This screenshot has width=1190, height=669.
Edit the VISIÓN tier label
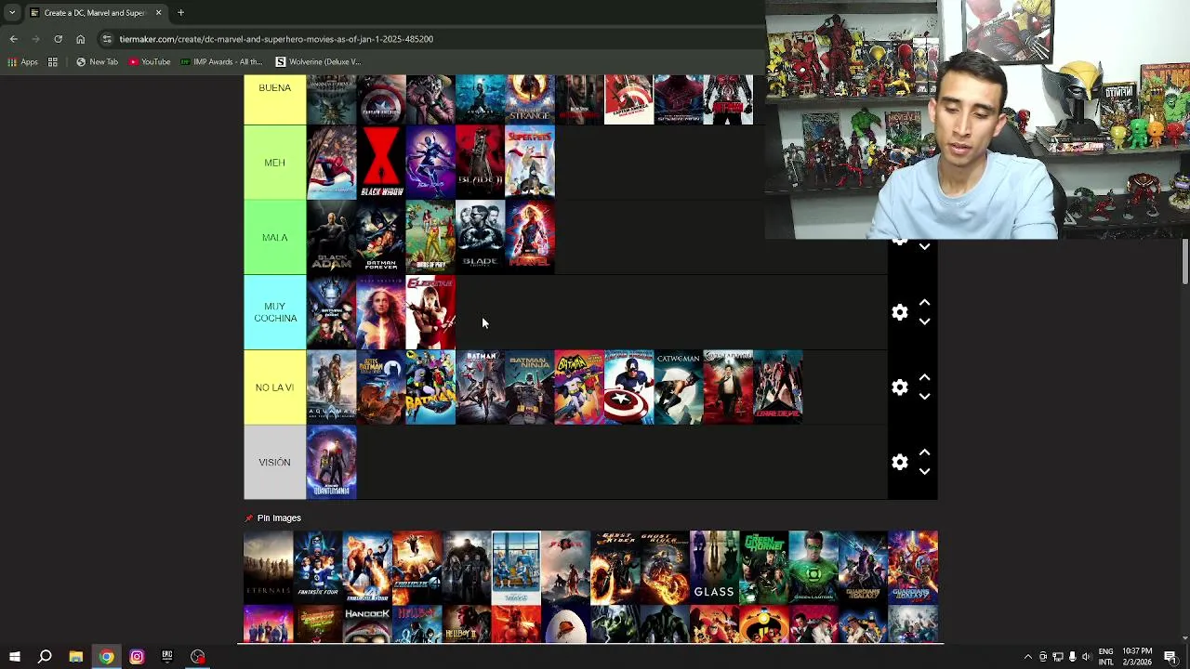[274, 462]
